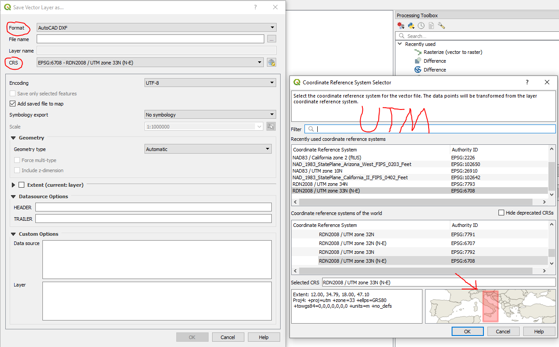Click the Layer custom options text area
This screenshot has width=559, height=347.
(157, 301)
